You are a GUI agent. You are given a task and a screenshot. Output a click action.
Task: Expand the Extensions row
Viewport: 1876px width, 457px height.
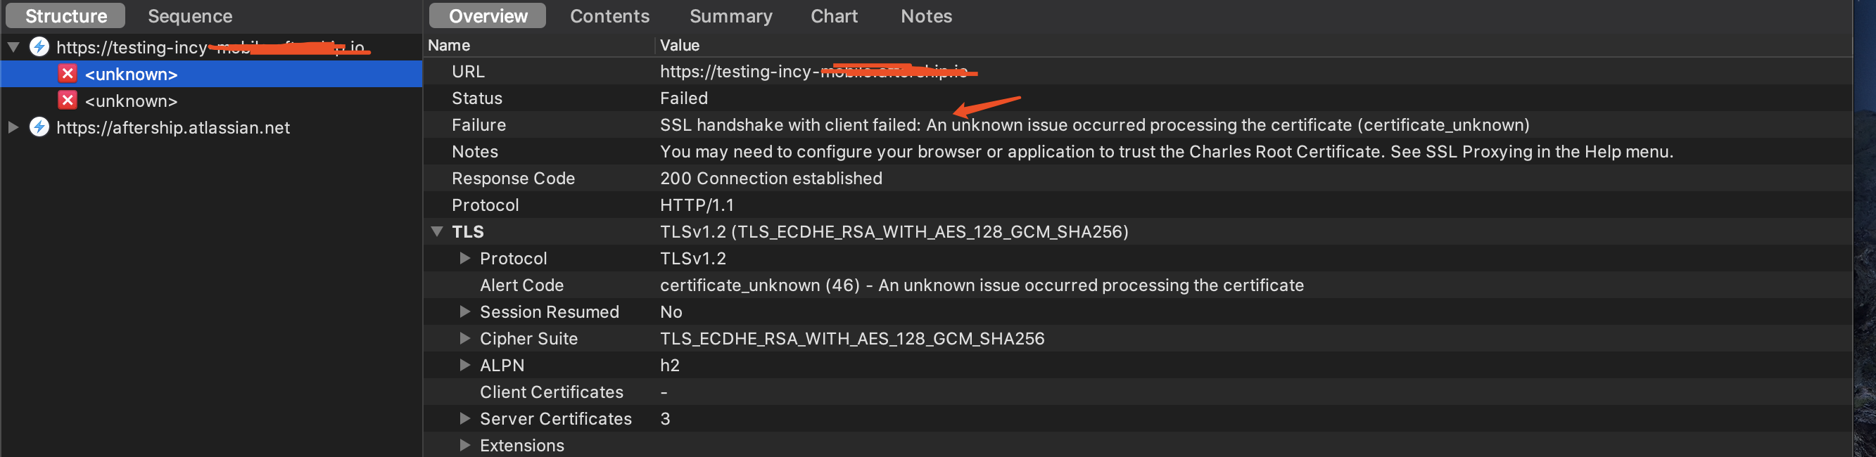coord(464,445)
